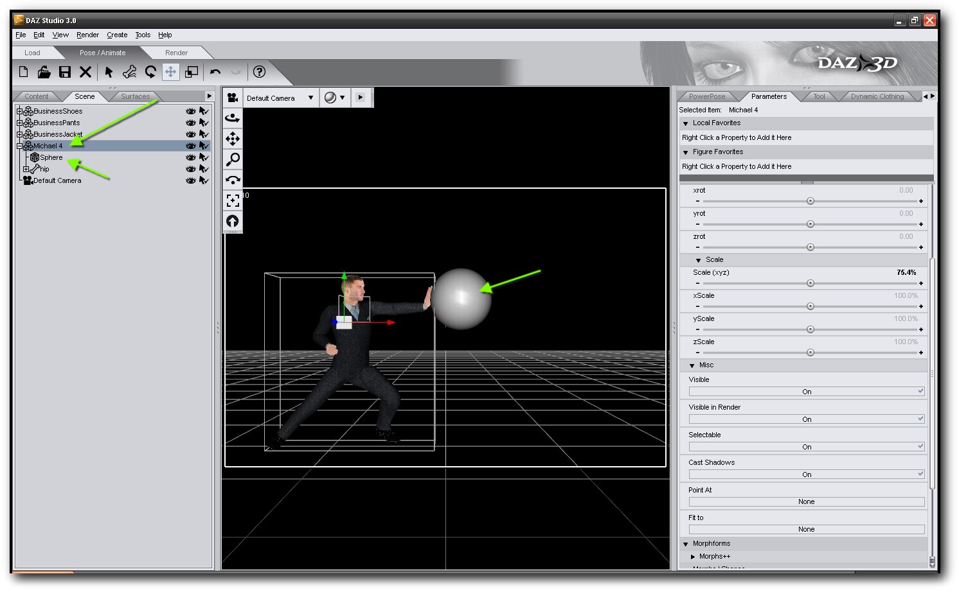The width and height of the screenshot is (959, 592).
Task: Toggle selectability of the Sphere row
Action: pos(204,157)
